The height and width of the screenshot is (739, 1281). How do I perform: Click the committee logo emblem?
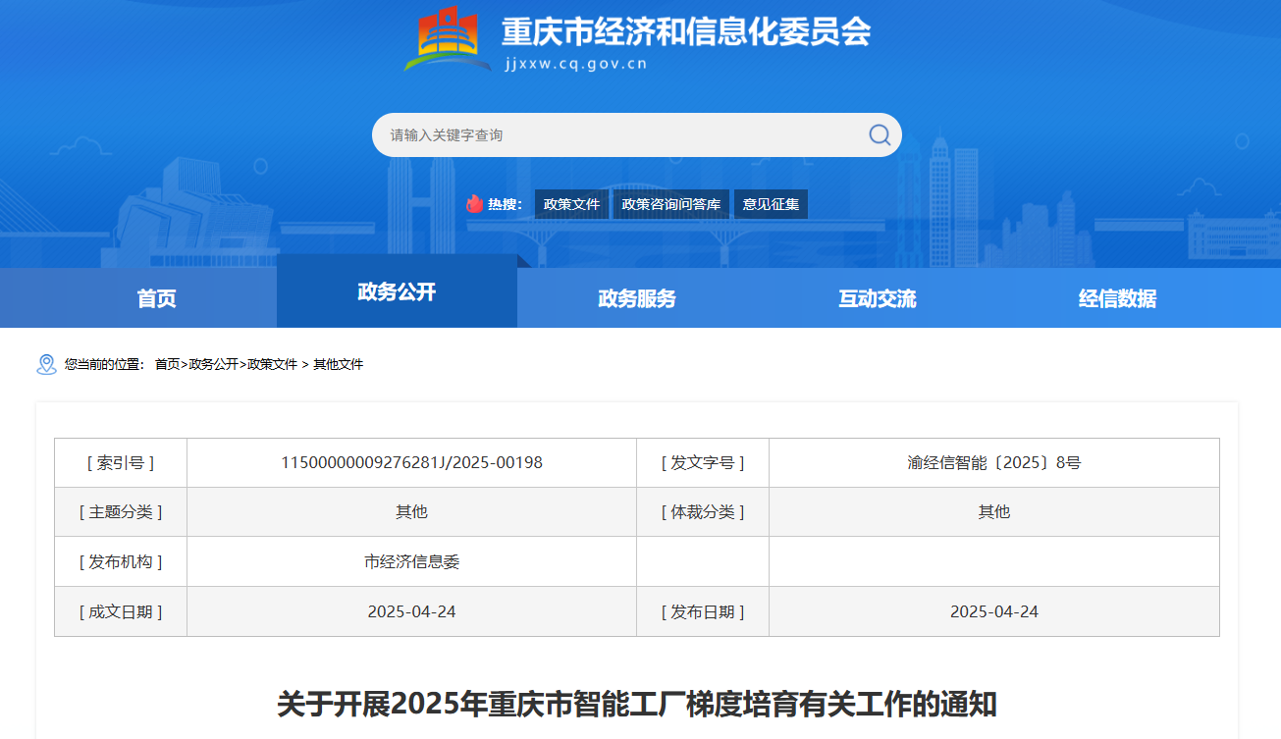tap(448, 39)
